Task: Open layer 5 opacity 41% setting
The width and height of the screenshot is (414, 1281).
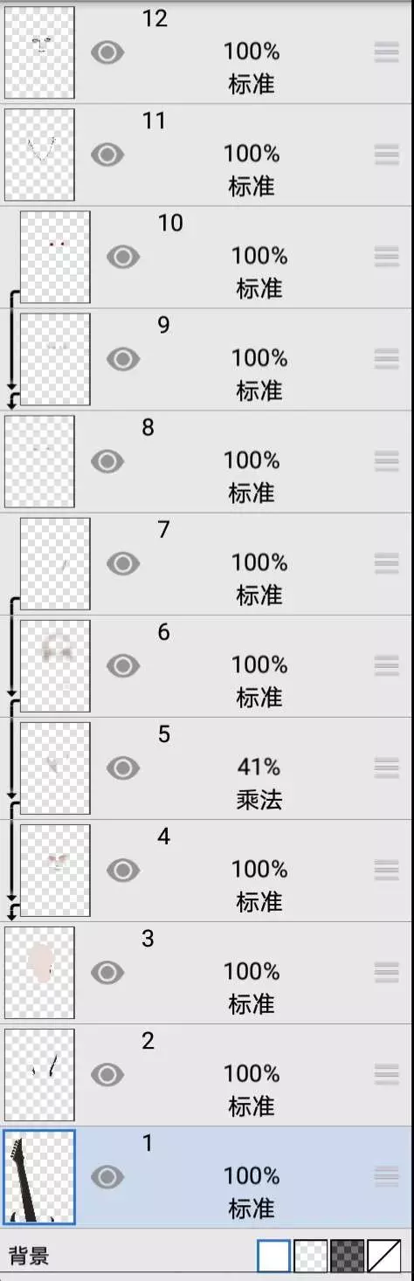Action: click(x=259, y=767)
